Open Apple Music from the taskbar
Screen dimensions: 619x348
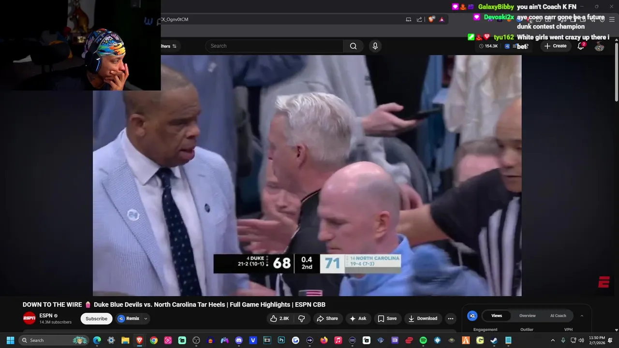(338, 340)
